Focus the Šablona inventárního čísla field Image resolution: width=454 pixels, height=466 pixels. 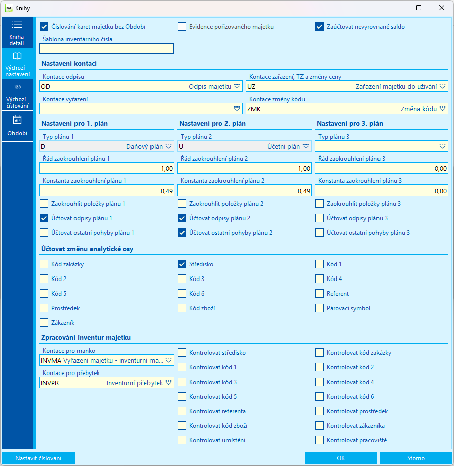click(107, 49)
